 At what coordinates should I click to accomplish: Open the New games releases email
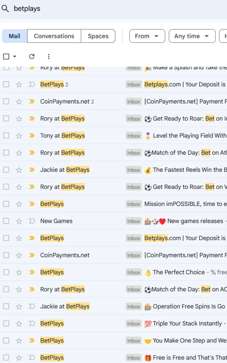195,221
